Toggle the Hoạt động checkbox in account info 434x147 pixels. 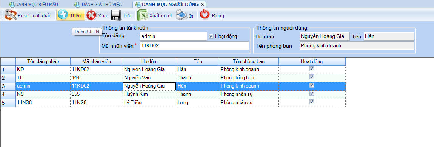[x=211, y=36]
